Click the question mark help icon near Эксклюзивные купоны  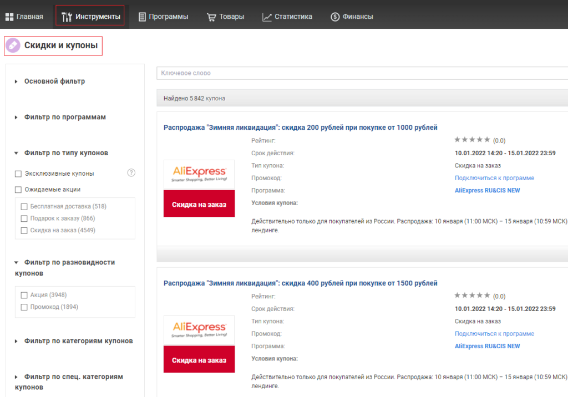pyautogui.click(x=131, y=173)
